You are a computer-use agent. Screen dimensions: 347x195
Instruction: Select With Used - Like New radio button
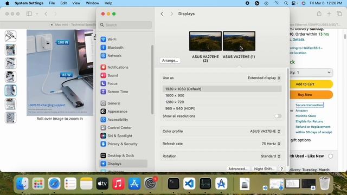pyautogui.click(x=330, y=156)
